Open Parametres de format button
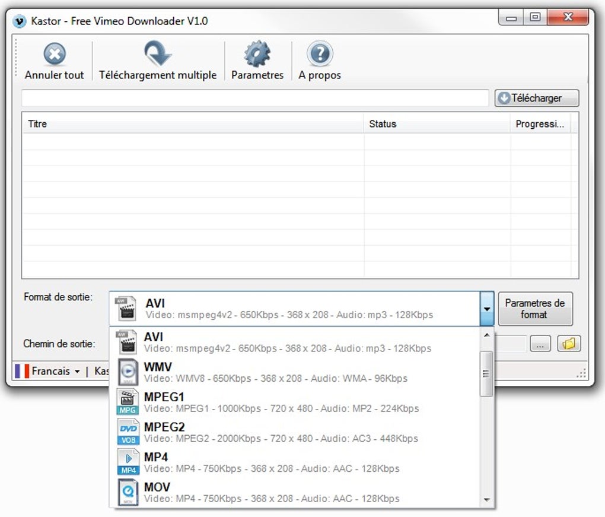The width and height of the screenshot is (605, 517). (535, 309)
